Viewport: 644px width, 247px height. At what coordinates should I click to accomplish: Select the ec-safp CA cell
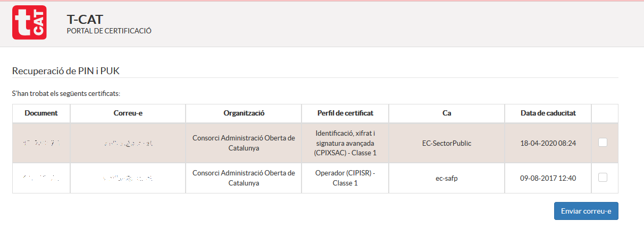(447, 178)
